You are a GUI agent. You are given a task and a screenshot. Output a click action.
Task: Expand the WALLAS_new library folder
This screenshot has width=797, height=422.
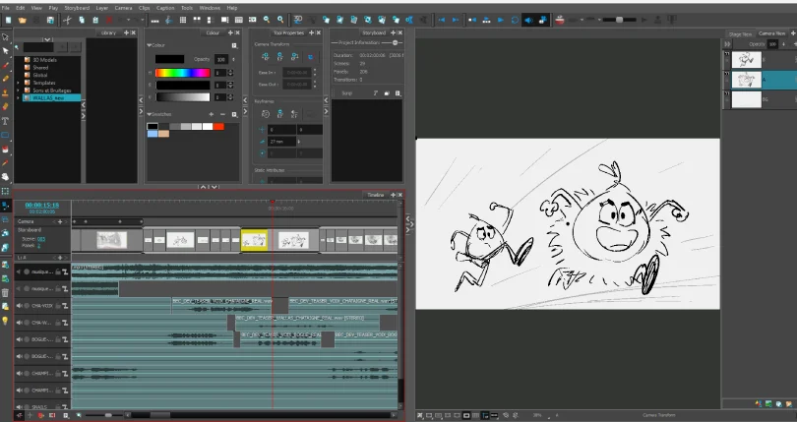19,97
